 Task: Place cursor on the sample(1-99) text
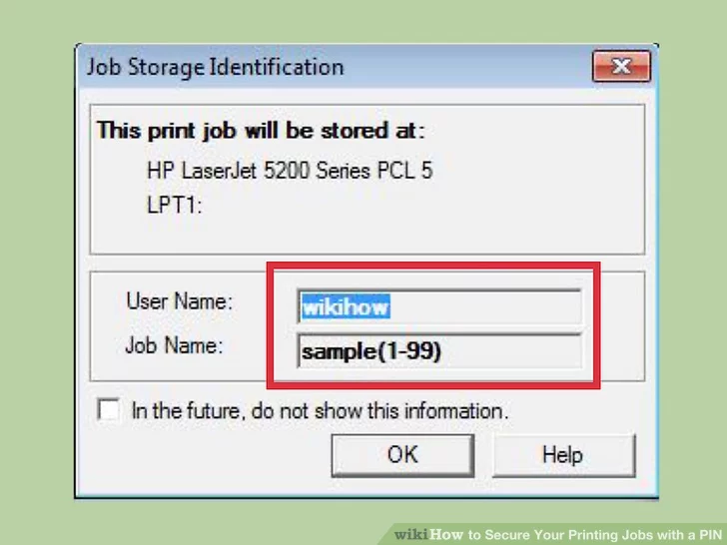(370, 351)
